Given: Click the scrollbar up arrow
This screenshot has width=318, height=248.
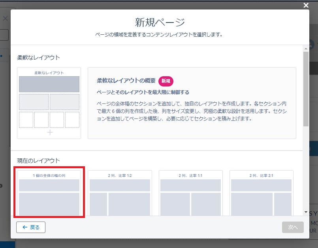Looking at the screenshot, I should pos(306,48).
